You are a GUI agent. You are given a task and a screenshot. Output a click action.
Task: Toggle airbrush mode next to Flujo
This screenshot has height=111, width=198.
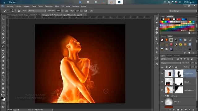pyautogui.click(x=86, y=11)
